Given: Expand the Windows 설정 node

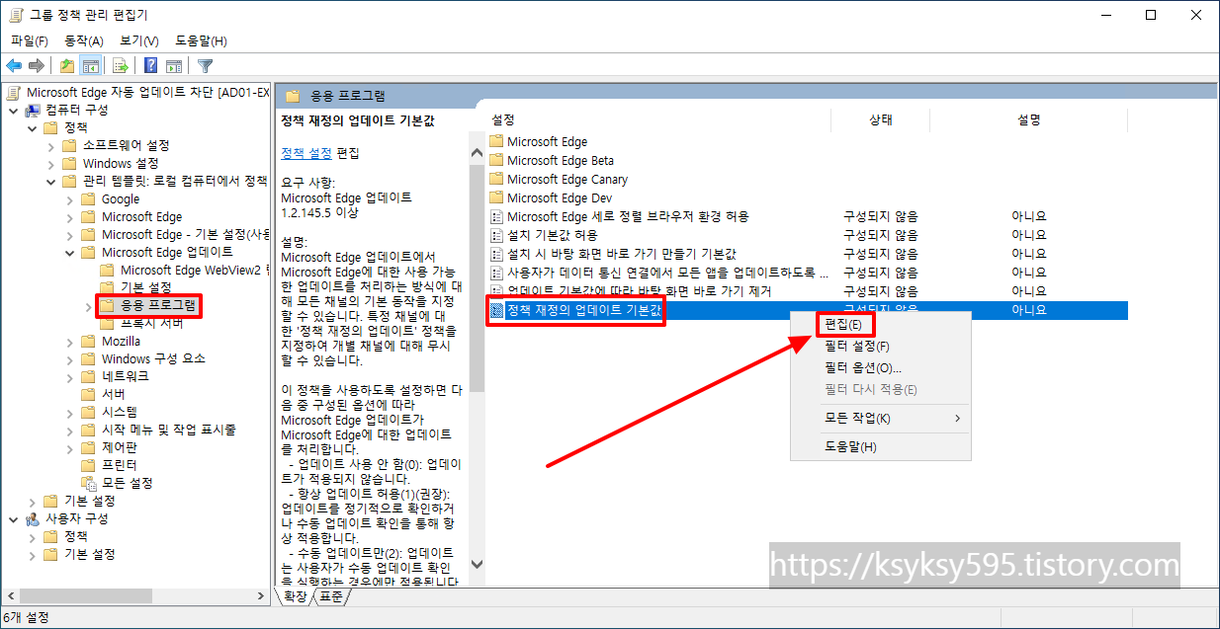Looking at the screenshot, I should [x=51, y=163].
